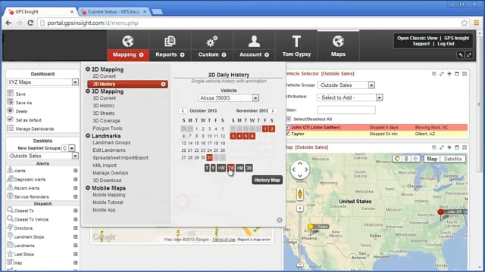Image resolution: width=485 pixels, height=272 pixels.
Task: Select the Tom Gypsy header item
Action: click(x=296, y=46)
